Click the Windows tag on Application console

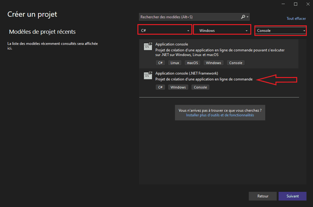213,63
